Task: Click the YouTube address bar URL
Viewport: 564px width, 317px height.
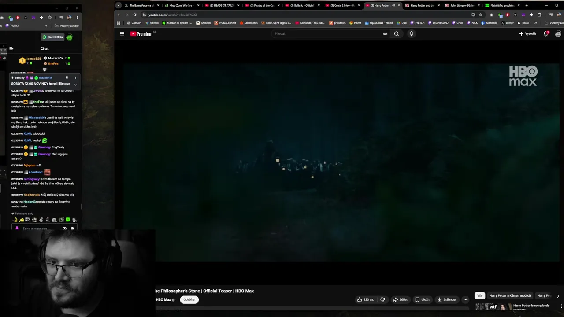Action: (x=173, y=15)
